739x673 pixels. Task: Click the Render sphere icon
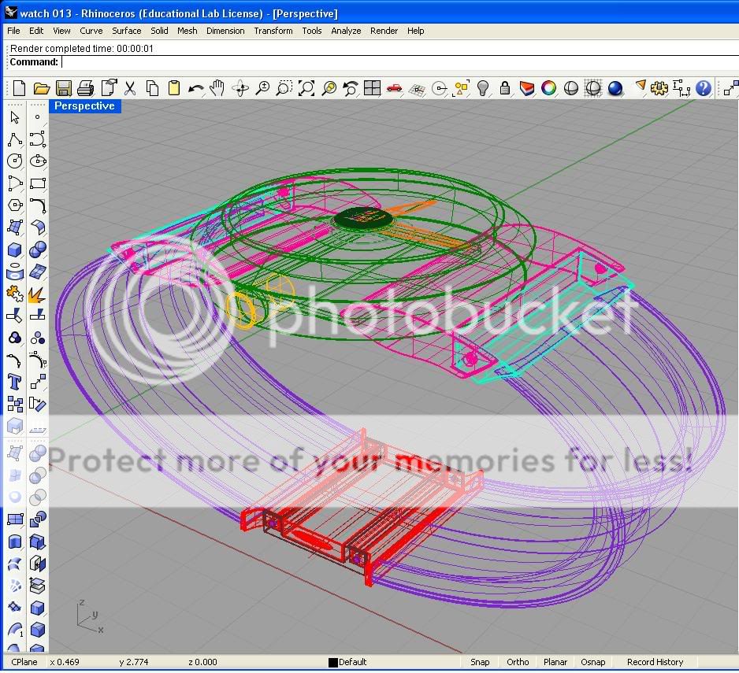click(615, 88)
